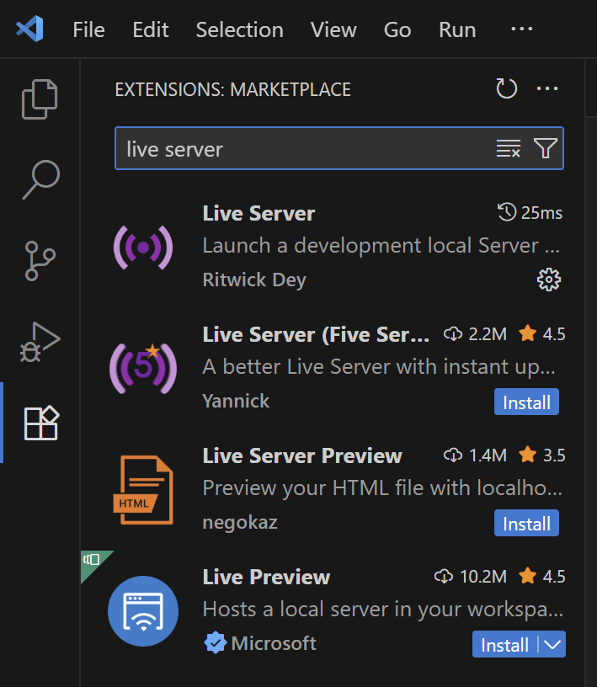
Task: Open the Selection menu
Action: 240,29
